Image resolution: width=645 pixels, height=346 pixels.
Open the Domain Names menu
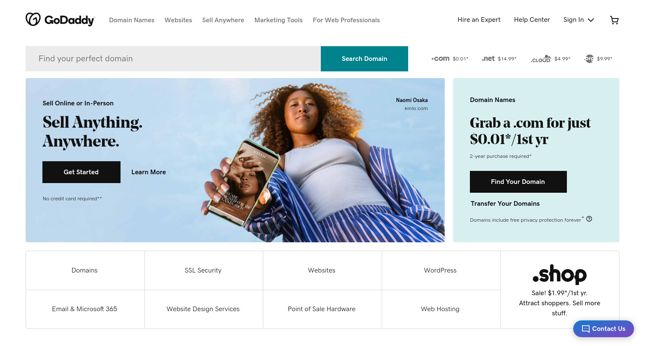click(x=132, y=20)
